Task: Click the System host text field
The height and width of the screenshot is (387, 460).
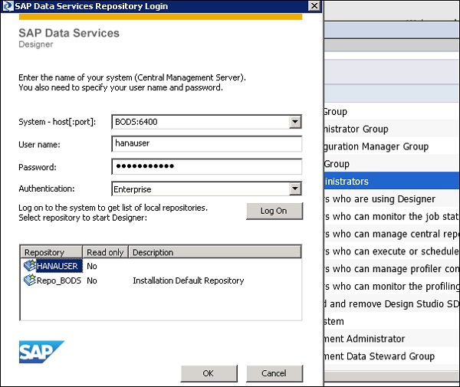Action: 199,122
